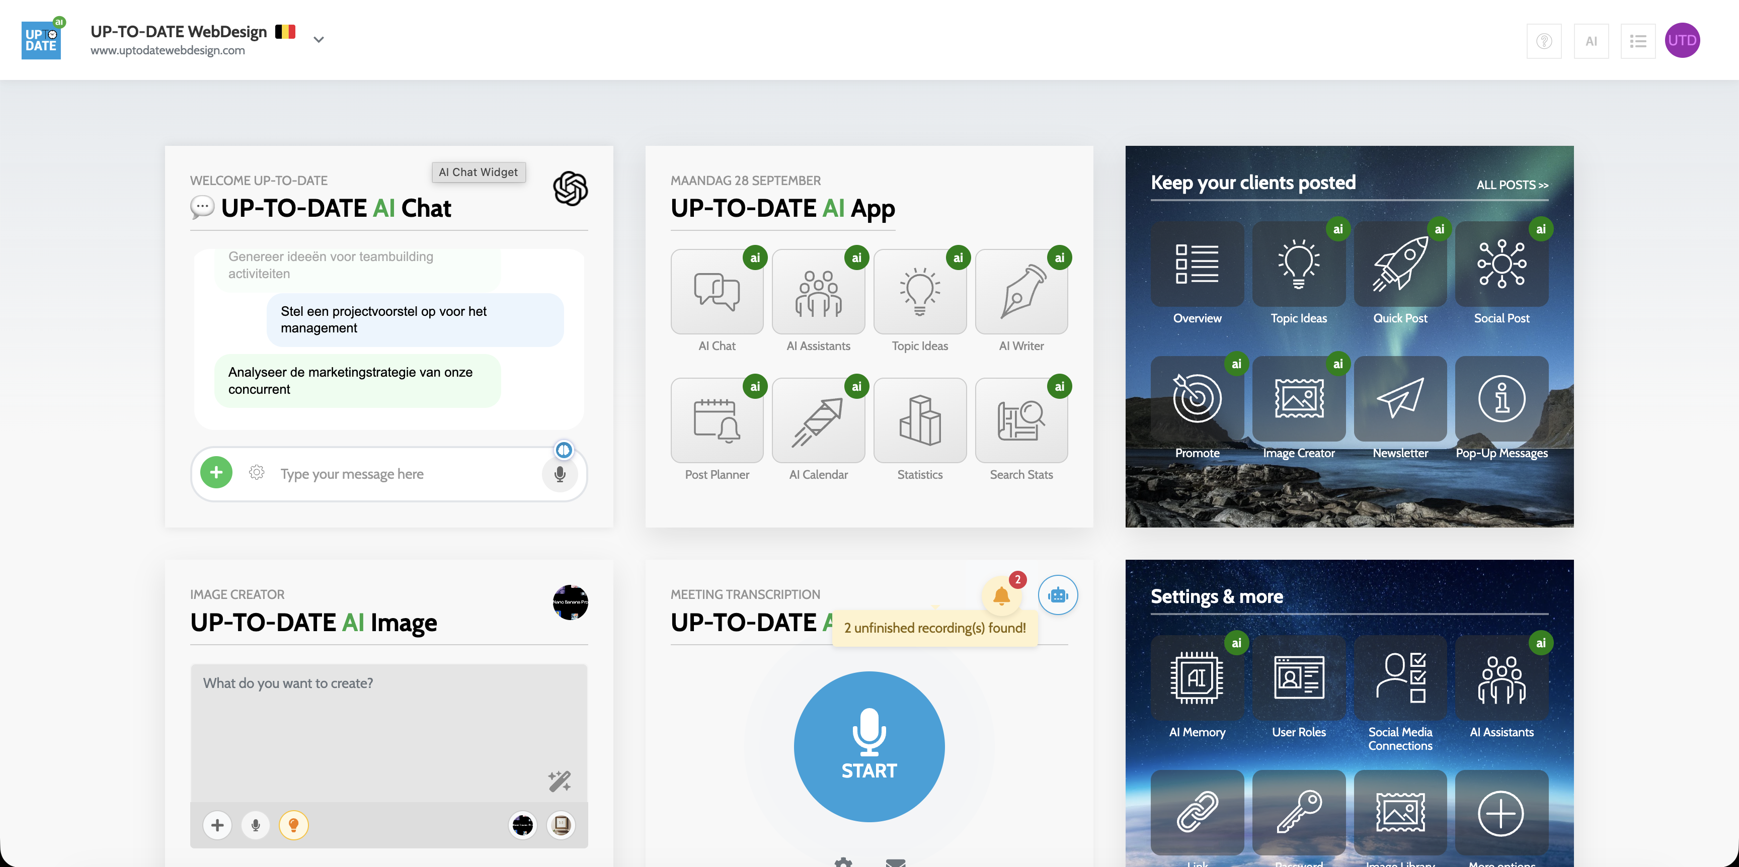The image size is (1739, 867).
Task: Launch the Quick Post rocket tile
Action: (1400, 264)
